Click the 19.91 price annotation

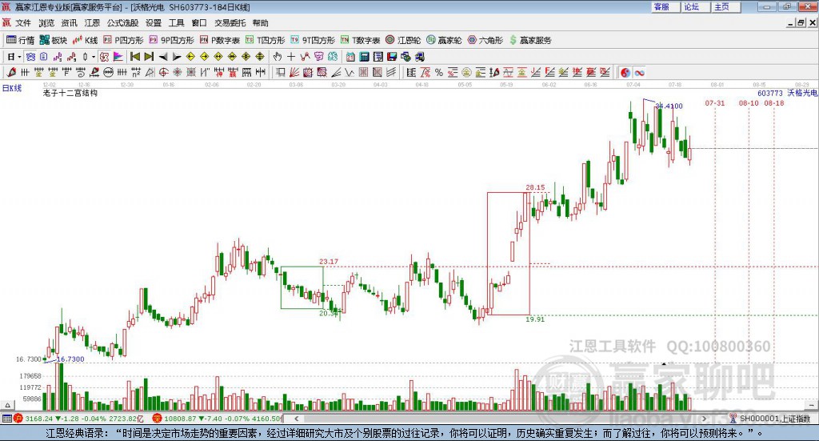click(535, 319)
